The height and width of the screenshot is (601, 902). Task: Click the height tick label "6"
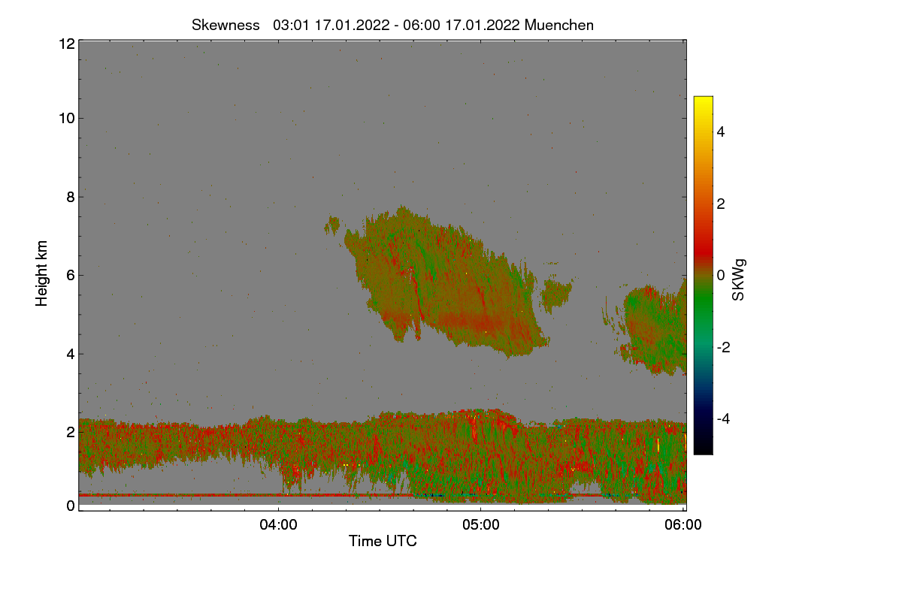pos(70,275)
